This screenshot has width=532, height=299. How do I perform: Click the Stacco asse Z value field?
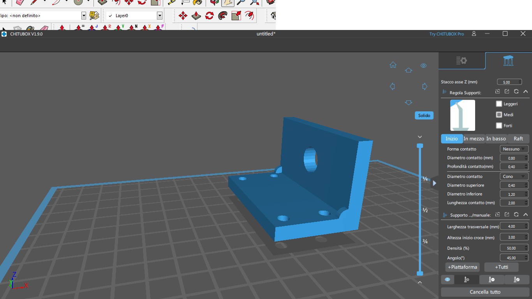[x=509, y=82]
